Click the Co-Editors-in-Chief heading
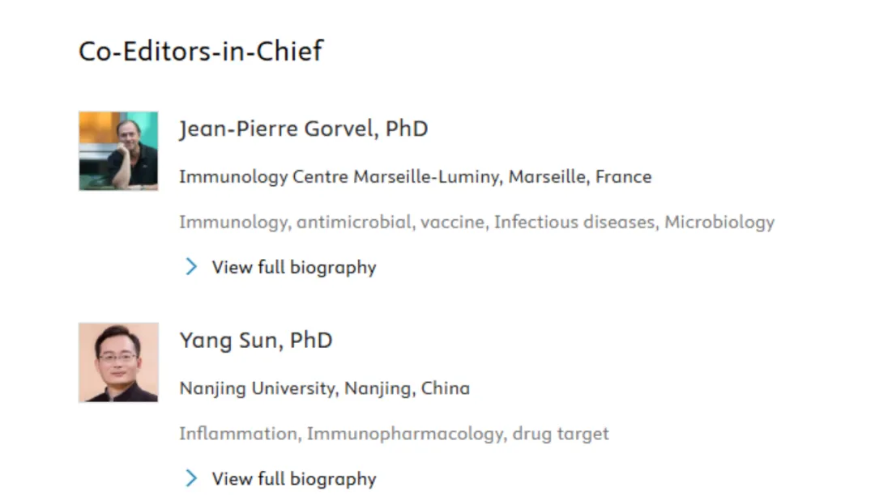Screen dimensions: 875x500 [201, 51]
